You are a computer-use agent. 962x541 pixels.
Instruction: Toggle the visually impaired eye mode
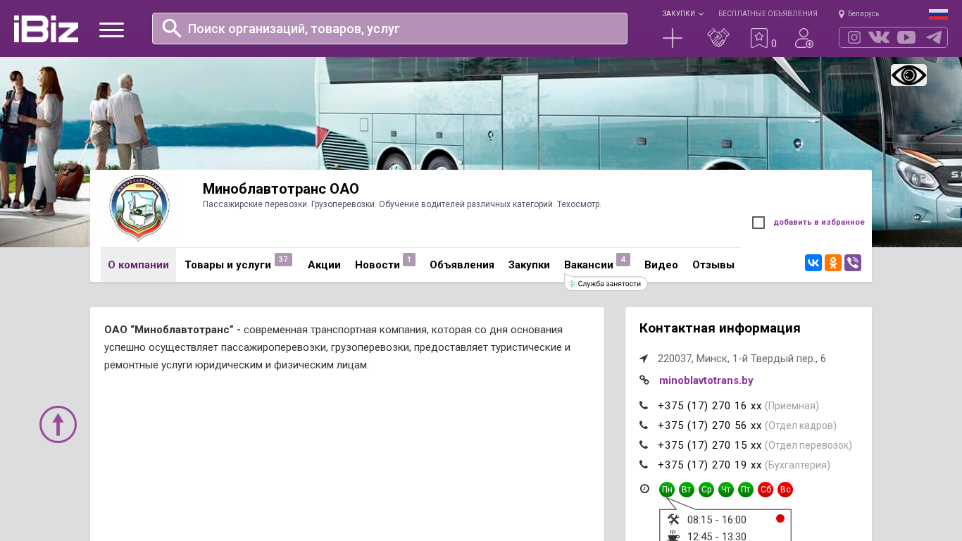pyautogui.click(x=908, y=75)
